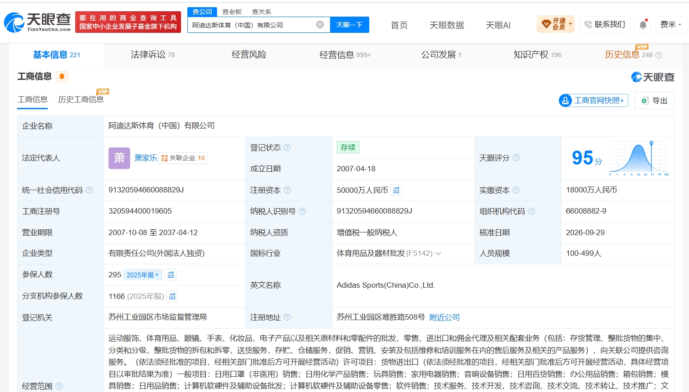The image size is (689, 392).
Task: Open the 历史工商信息 sub-tab
Action: [x=81, y=99]
